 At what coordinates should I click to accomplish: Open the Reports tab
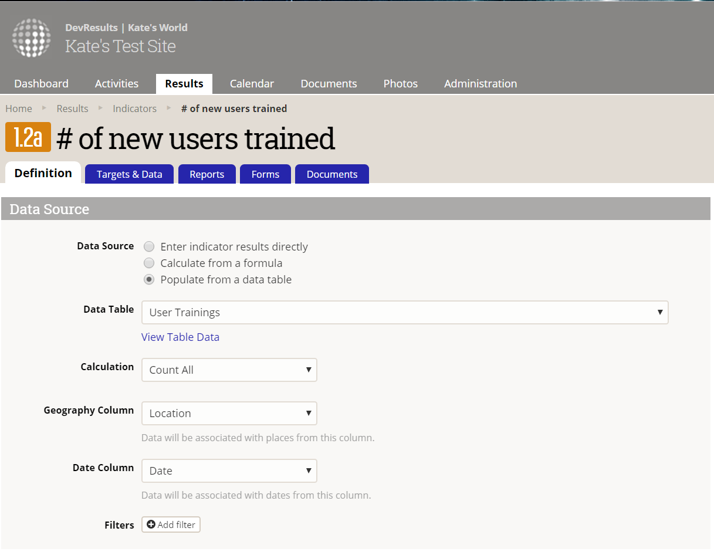click(x=207, y=174)
